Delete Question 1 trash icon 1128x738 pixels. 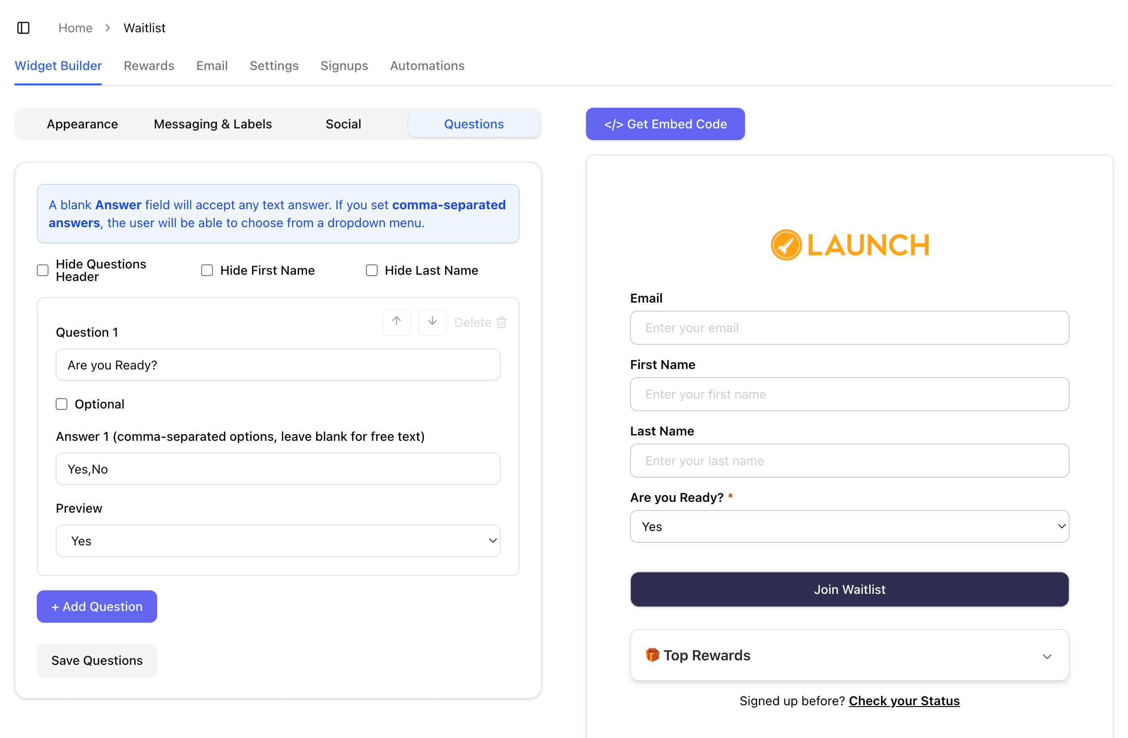pyautogui.click(x=502, y=323)
